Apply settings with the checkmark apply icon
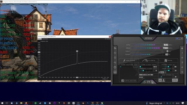 [153, 82]
